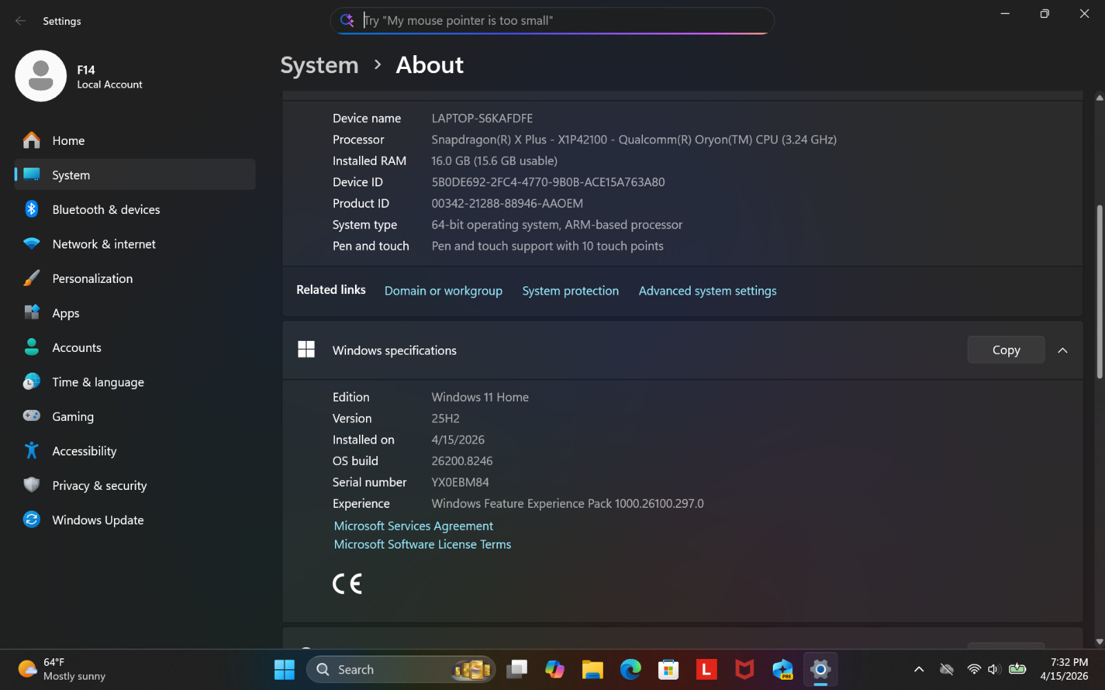Screen dimensions: 1105x690
Task: Open Task View on taskbar
Action: tap(517, 669)
